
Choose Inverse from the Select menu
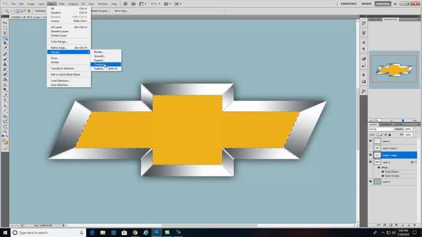(69, 21)
